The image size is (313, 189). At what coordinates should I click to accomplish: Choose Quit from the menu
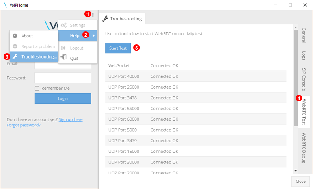[78, 59]
